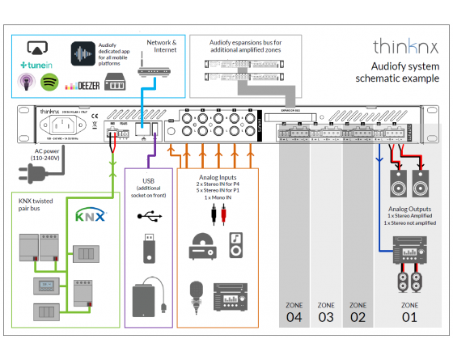
Task: Click the CD player icon
Action: [x=202, y=246]
